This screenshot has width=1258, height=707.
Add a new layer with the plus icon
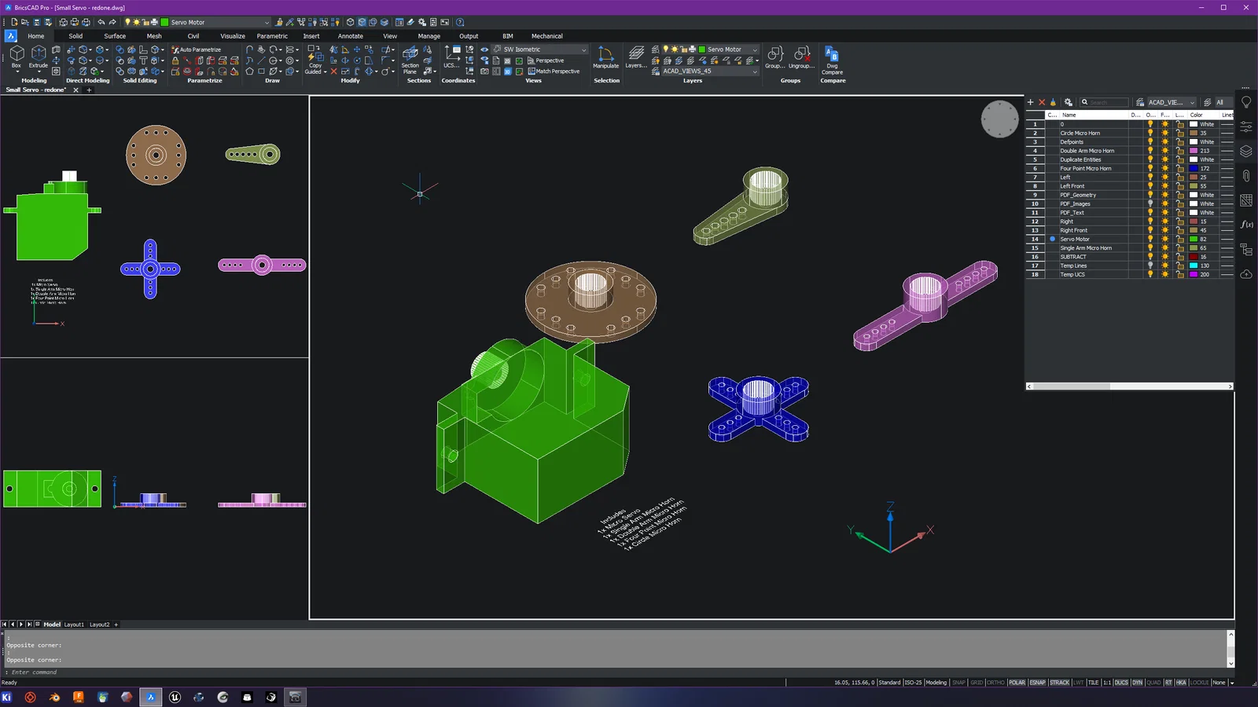(1031, 102)
